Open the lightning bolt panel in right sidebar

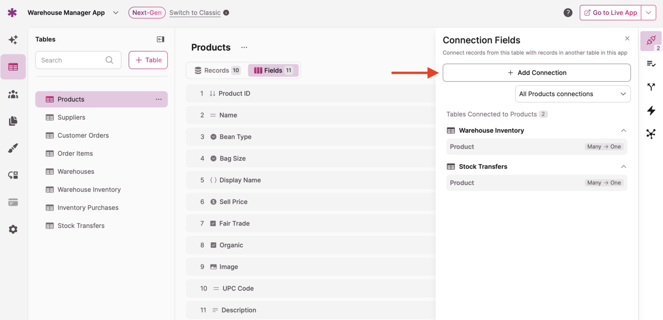(x=651, y=110)
